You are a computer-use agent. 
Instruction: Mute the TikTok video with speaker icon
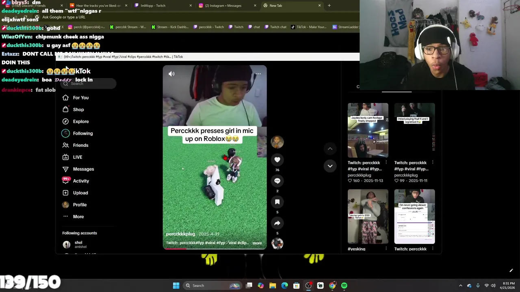coord(171,74)
